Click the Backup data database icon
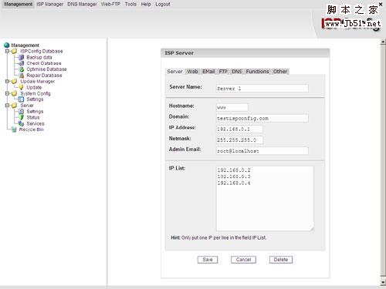Viewport: 386px width, 289px height. tap(22, 57)
